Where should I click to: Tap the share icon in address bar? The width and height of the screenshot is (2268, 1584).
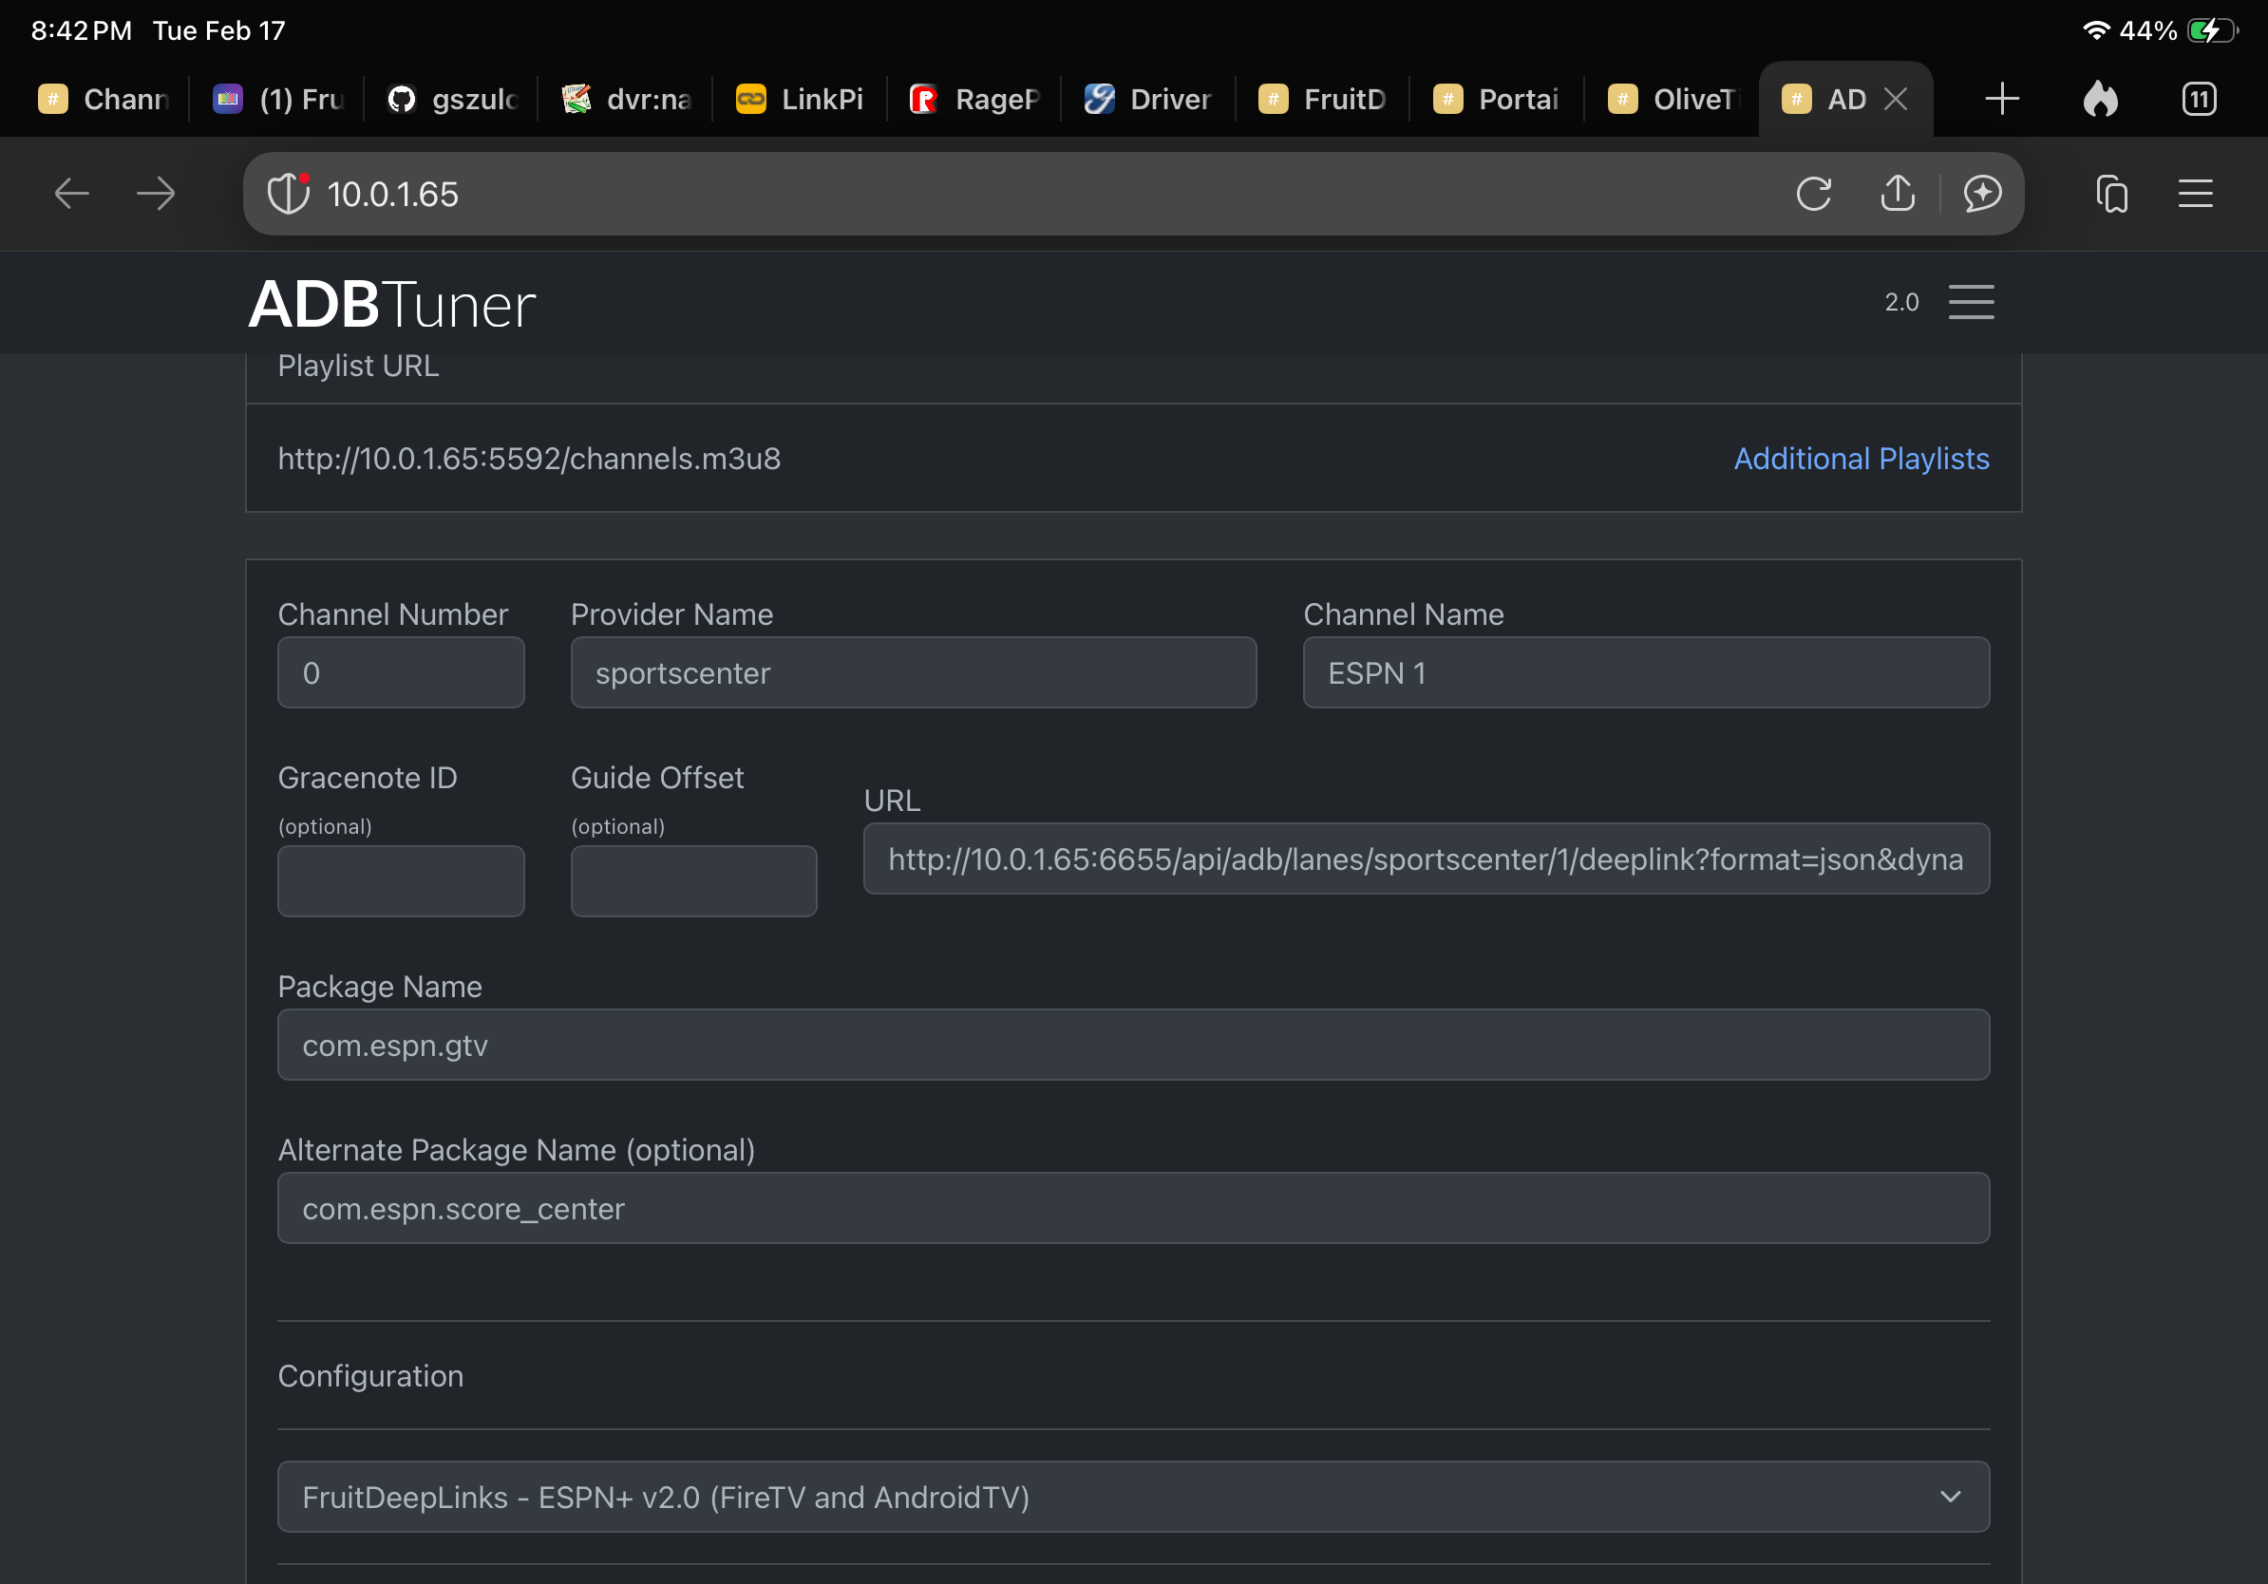(x=1897, y=194)
